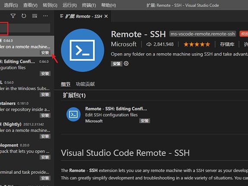248x186 pixels.
Task: Clear extension search results icon
Action: coord(35,16)
